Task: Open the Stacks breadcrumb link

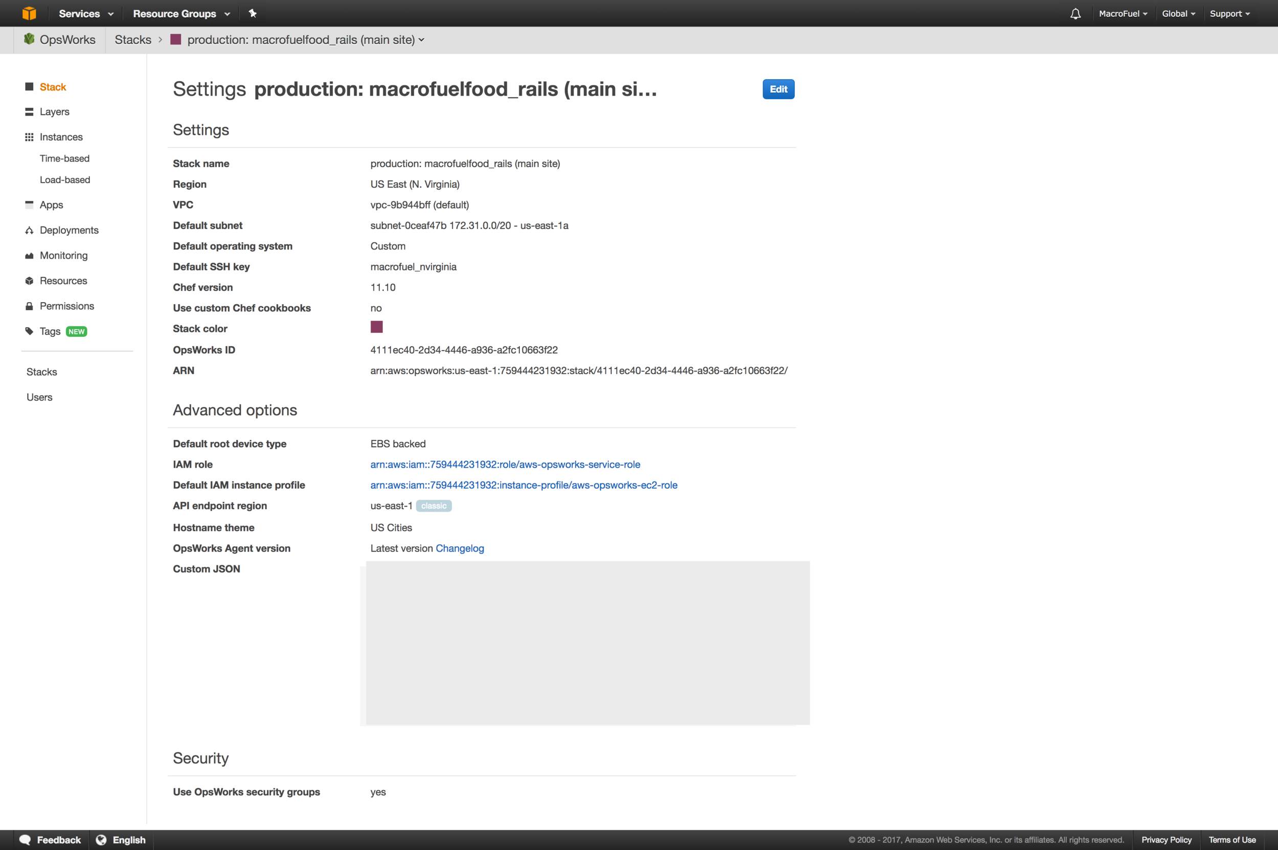Action: [133, 39]
